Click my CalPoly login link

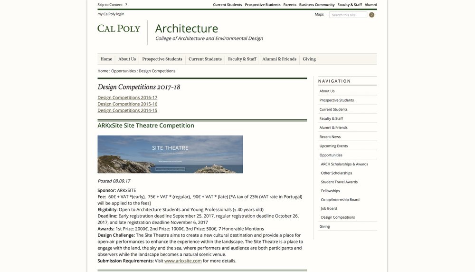click(x=111, y=14)
